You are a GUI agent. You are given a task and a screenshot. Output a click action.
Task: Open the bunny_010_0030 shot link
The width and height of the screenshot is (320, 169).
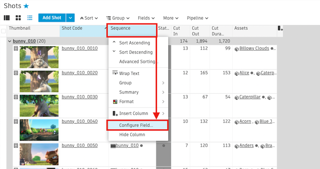[x=80, y=97]
